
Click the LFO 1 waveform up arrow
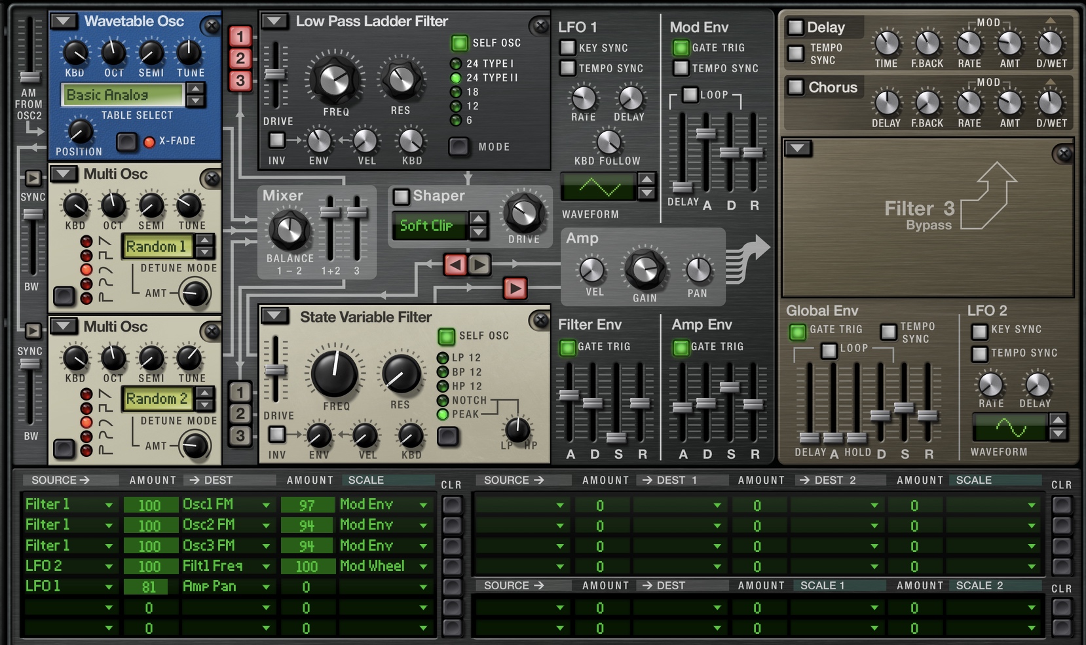(646, 180)
